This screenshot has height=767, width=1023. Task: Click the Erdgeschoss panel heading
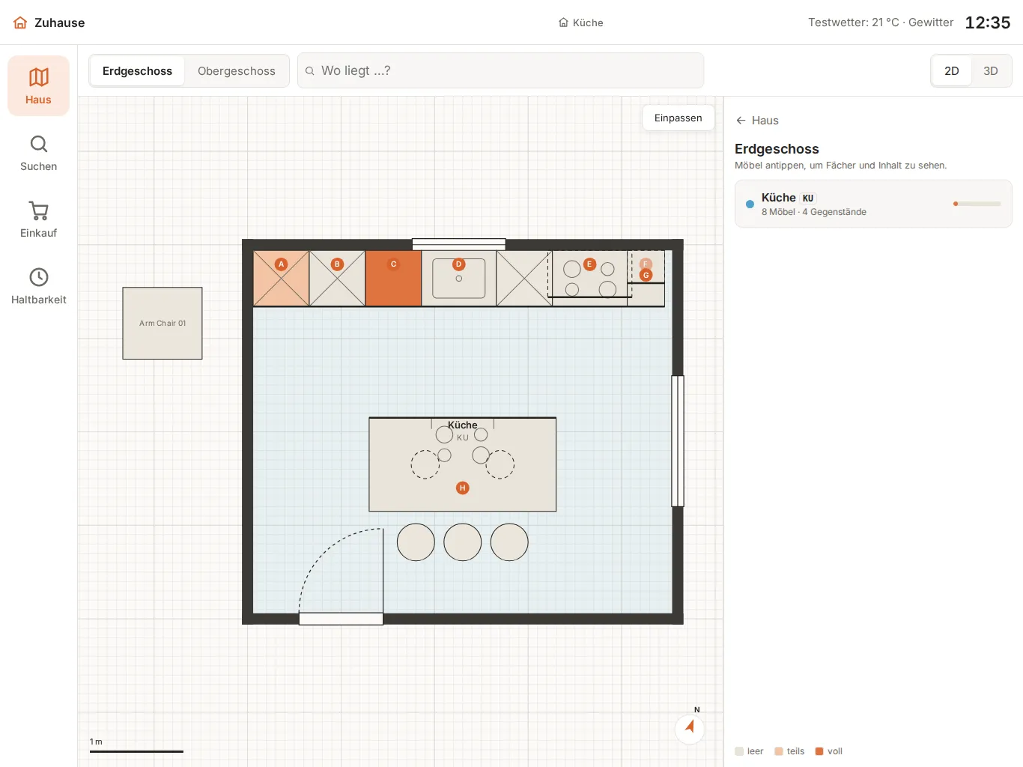[x=777, y=149]
